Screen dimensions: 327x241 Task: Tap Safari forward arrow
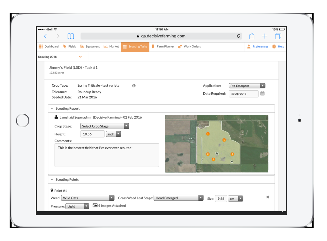[x=58, y=36]
